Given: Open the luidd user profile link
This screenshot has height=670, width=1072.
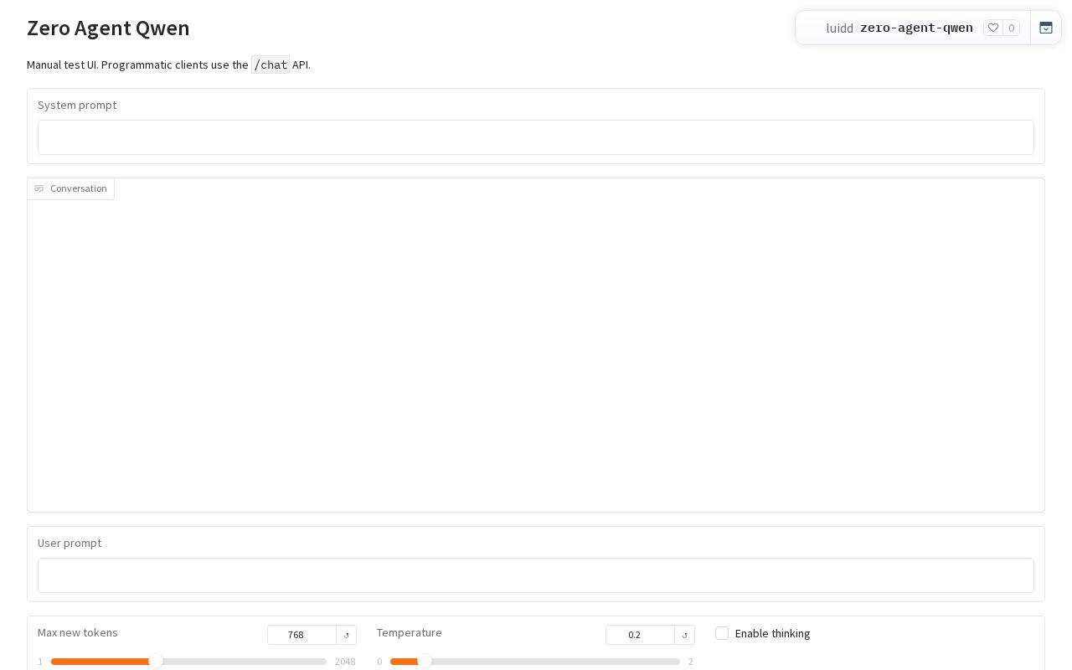Looking at the screenshot, I should point(839,28).
